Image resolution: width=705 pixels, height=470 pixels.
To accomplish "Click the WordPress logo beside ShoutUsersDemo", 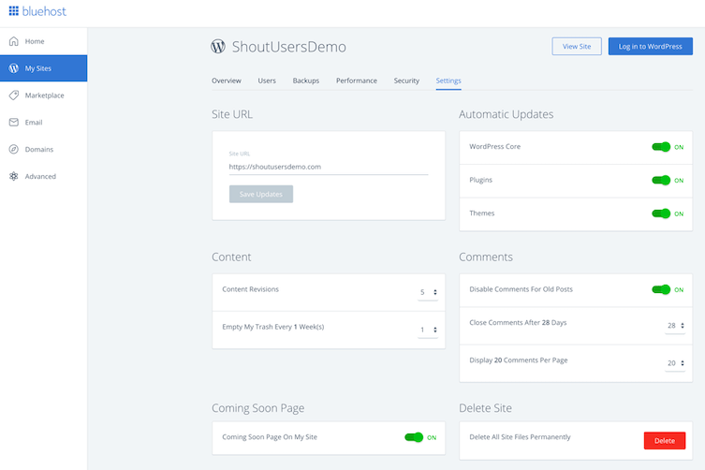I will click(x=218, y=47).
